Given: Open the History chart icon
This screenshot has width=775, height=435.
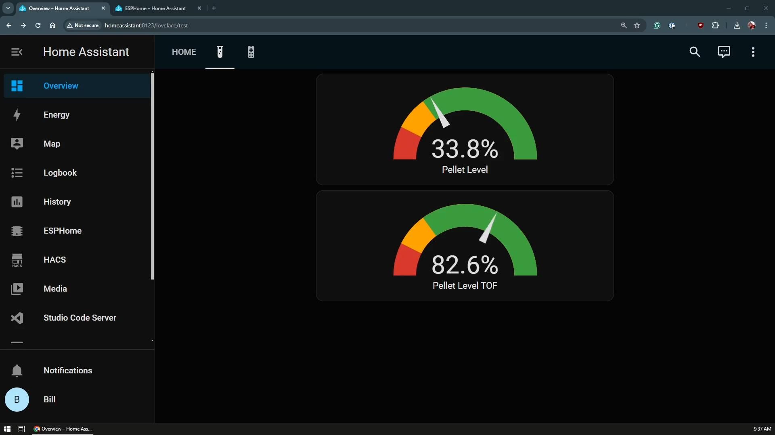Looking at the screenshot, I should pos(17,202).
